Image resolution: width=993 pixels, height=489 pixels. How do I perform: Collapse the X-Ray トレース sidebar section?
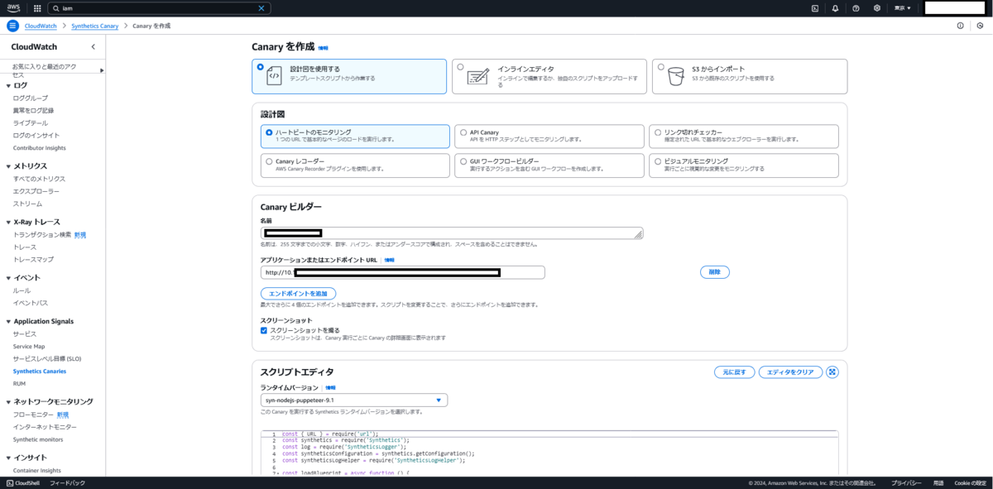point(8,222)
